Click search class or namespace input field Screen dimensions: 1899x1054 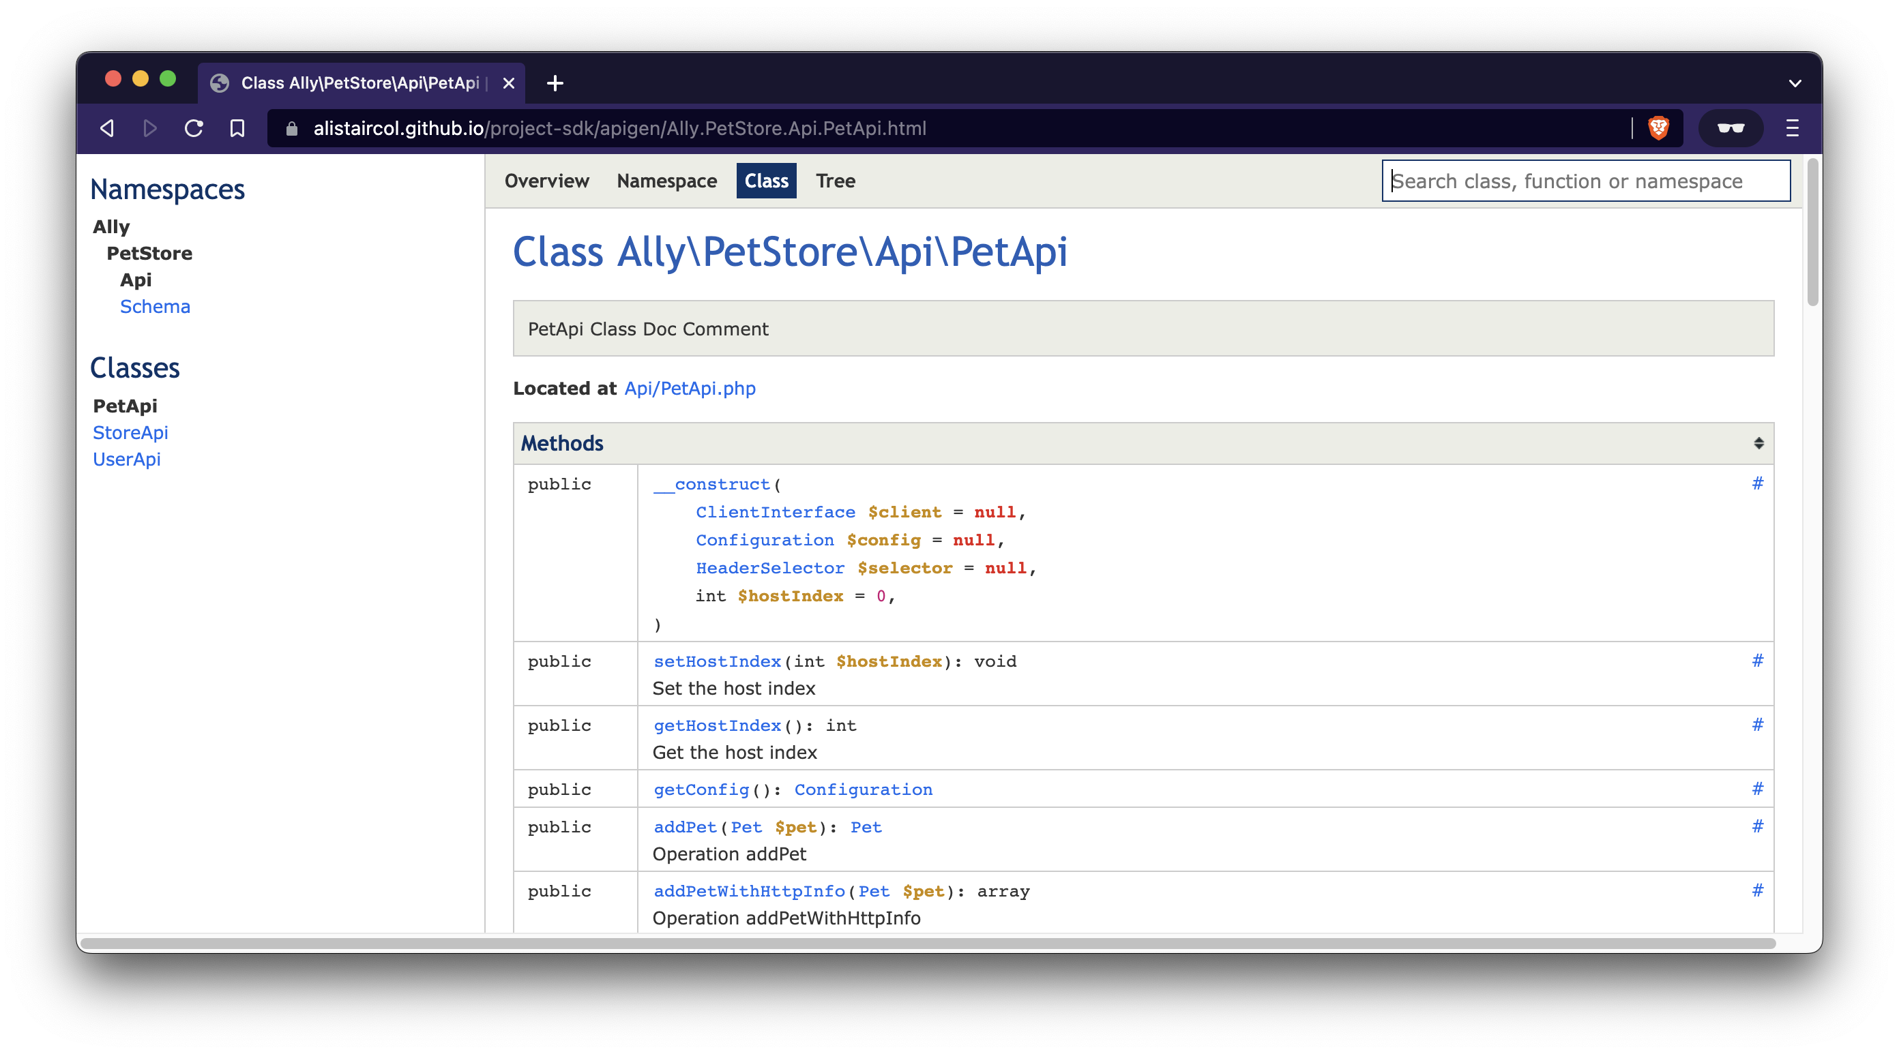[1586, 181]
